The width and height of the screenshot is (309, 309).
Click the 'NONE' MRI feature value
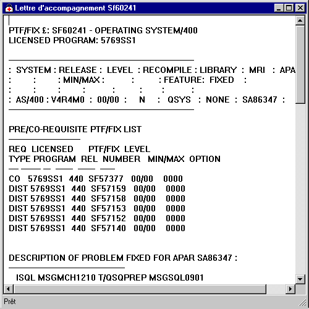click(218, 99)
